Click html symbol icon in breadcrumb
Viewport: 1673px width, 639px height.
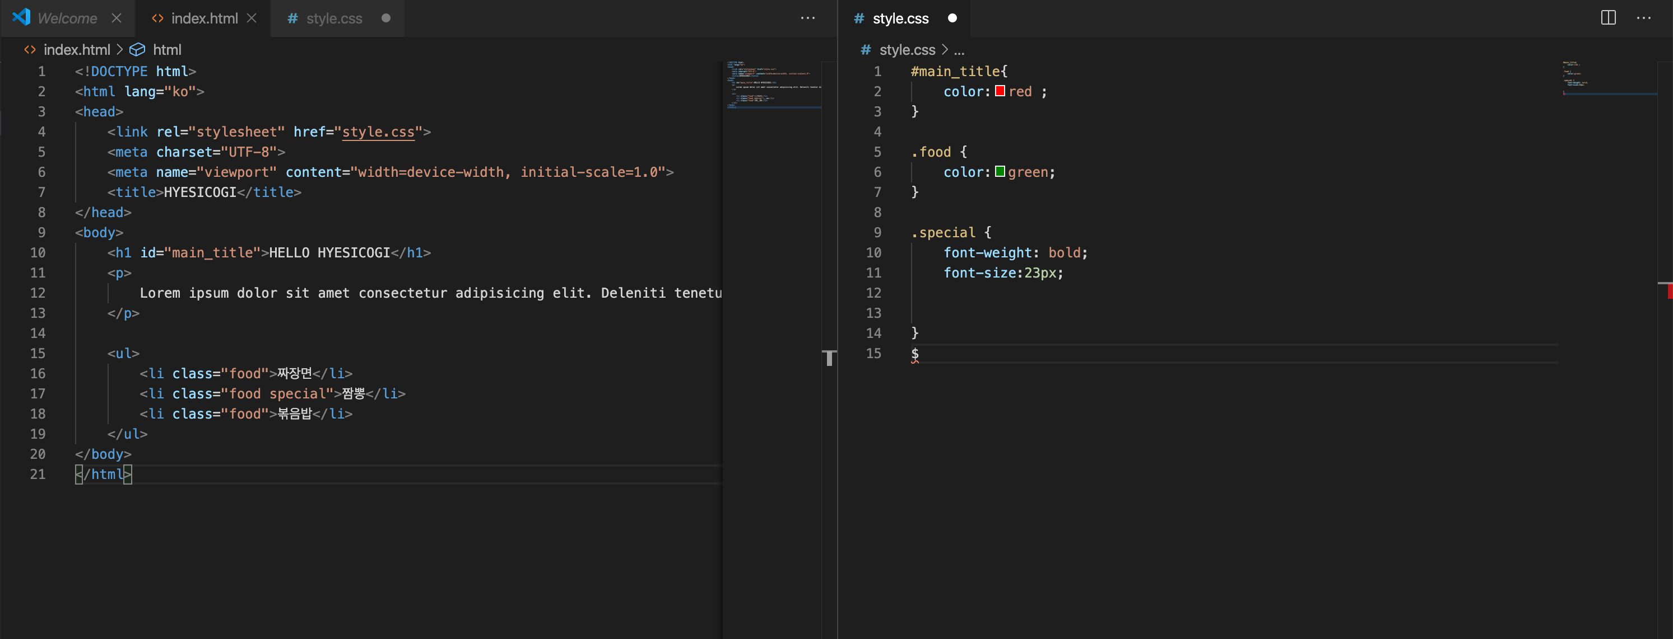137,50
